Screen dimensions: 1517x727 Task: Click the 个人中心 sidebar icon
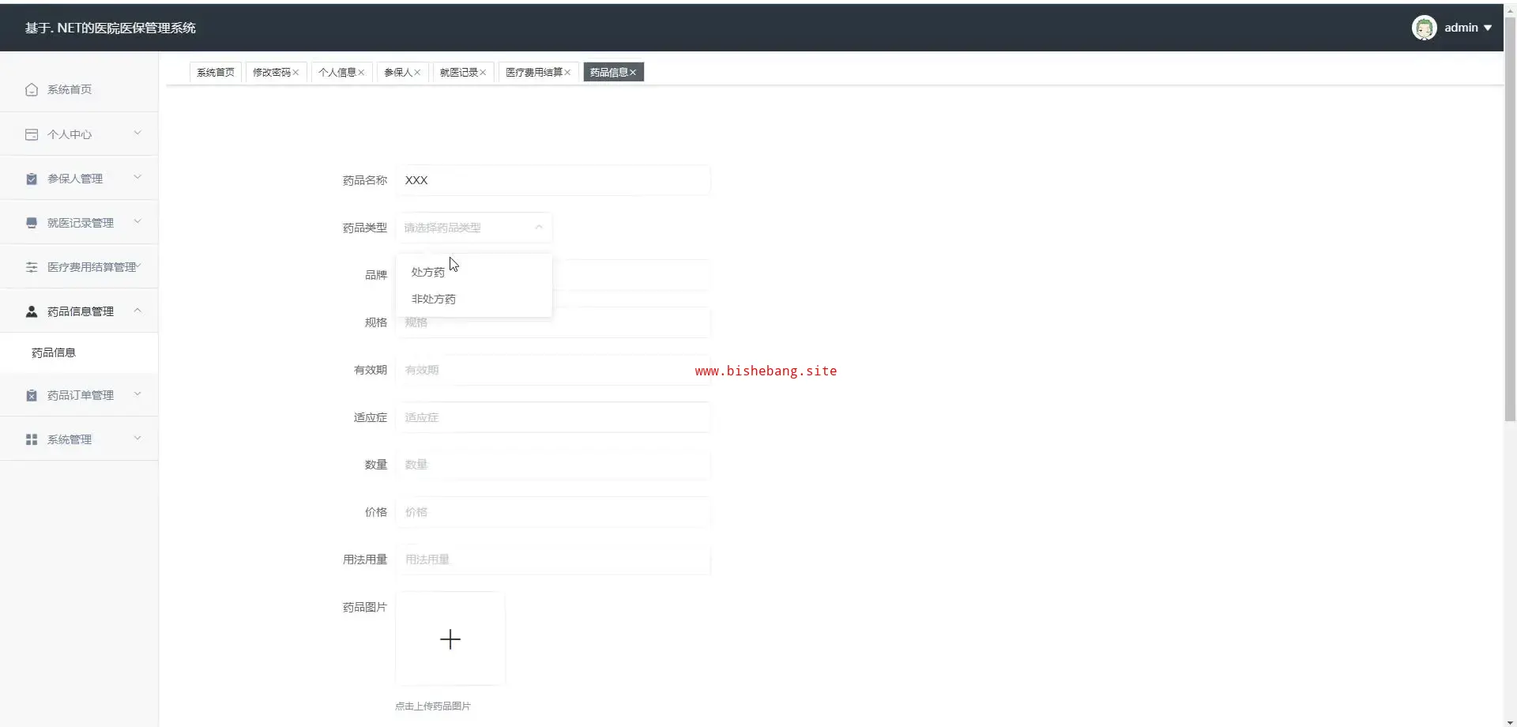(x=32, y=134)
